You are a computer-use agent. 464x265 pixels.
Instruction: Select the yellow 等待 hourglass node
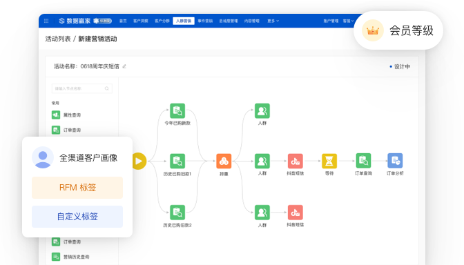329,161
